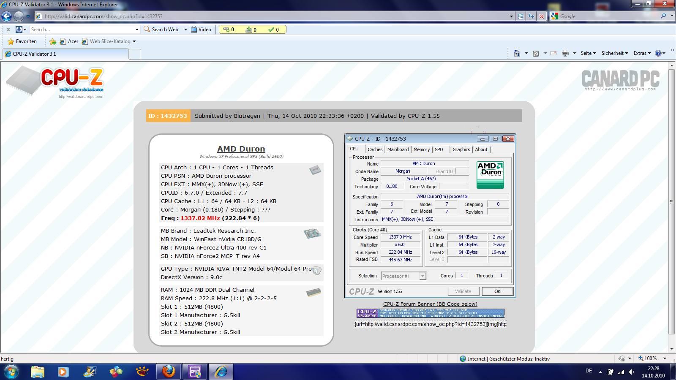Click the Print icon
Screen dimensions: 676x380
(565, 53)
